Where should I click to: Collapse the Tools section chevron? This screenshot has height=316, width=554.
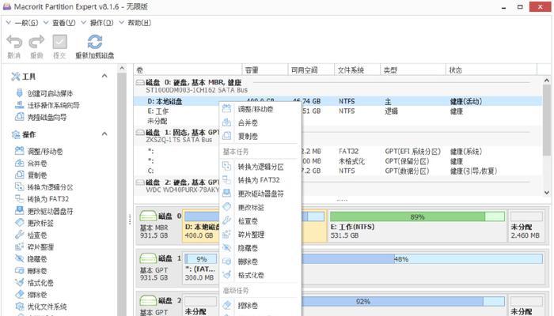104,76
